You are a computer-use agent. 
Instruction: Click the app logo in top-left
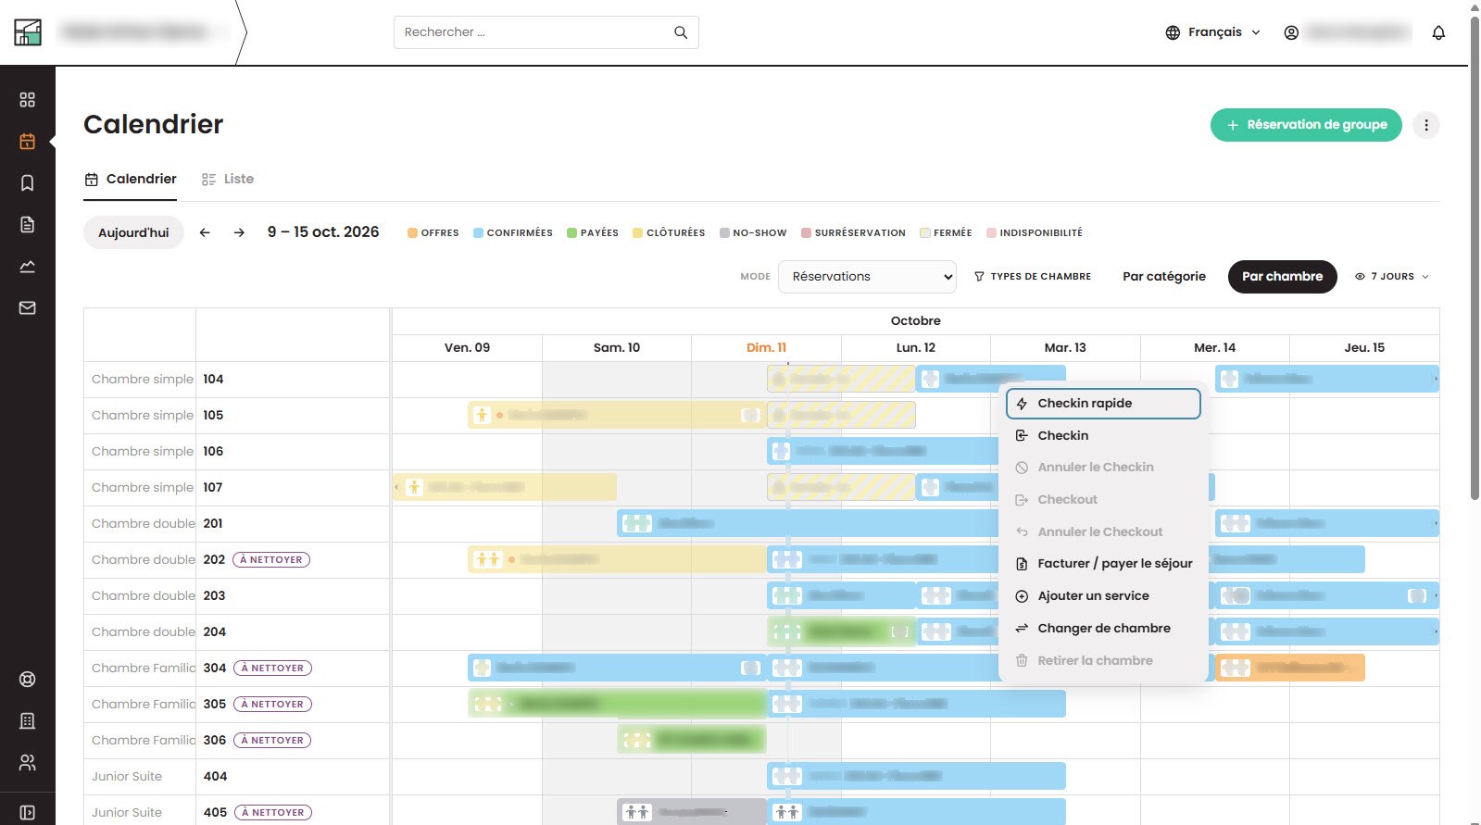(x=28, y=32)
